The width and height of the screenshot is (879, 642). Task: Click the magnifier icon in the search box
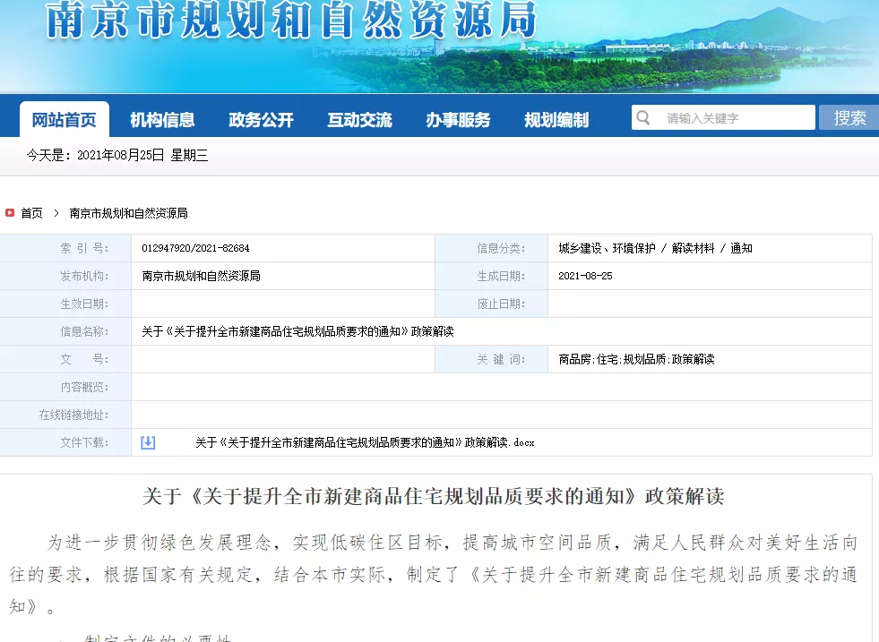tap(643, 118)
